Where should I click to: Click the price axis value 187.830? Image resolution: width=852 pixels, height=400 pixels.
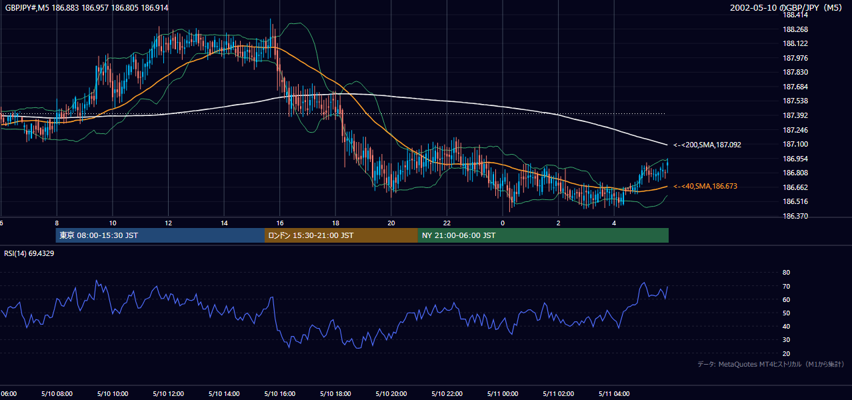tap(795, 72)
